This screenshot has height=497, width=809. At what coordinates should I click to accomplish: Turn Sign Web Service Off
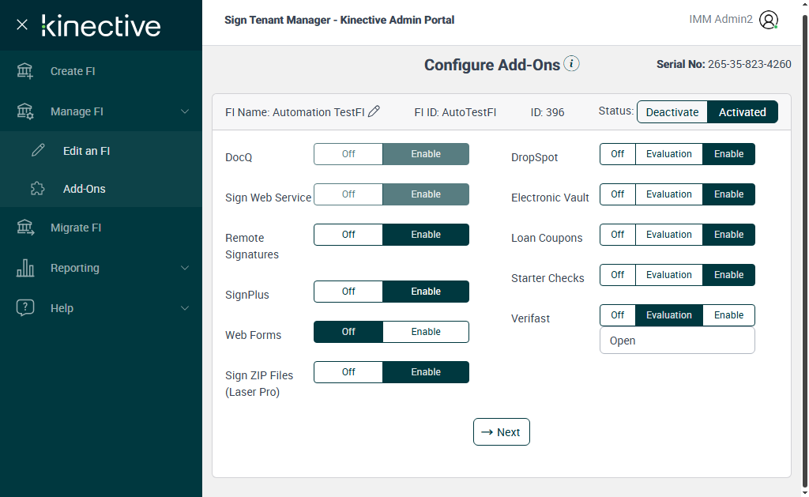coord(348,194)
